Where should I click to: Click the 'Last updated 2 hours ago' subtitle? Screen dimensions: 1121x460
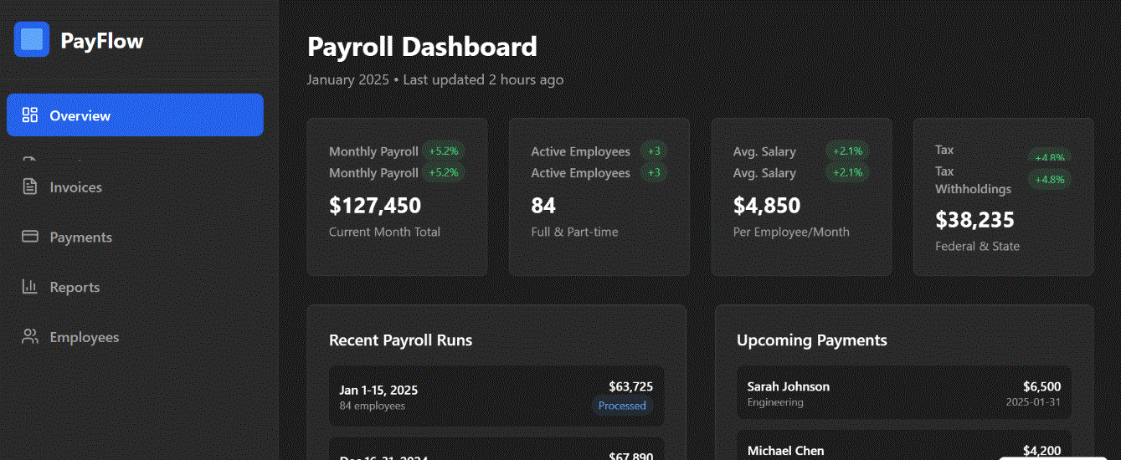pos(483,80)
